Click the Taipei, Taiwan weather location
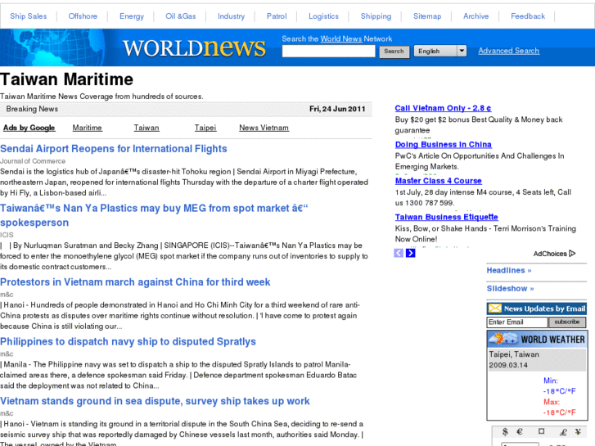The width and height of the screenshot is (595, 446). [x=514, y=354]
